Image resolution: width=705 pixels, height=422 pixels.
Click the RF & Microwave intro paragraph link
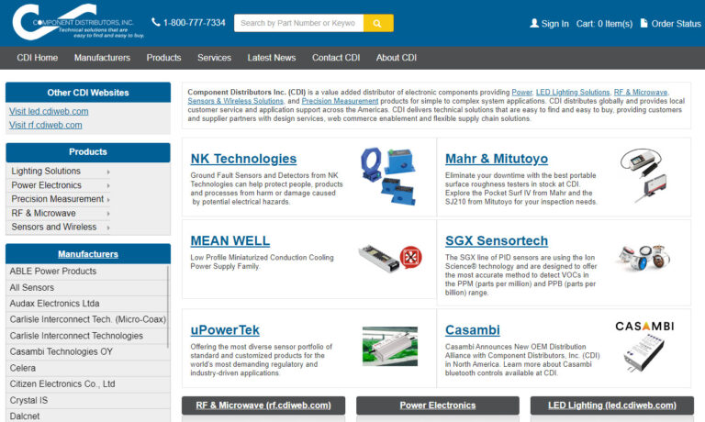[x=640, y=92]
